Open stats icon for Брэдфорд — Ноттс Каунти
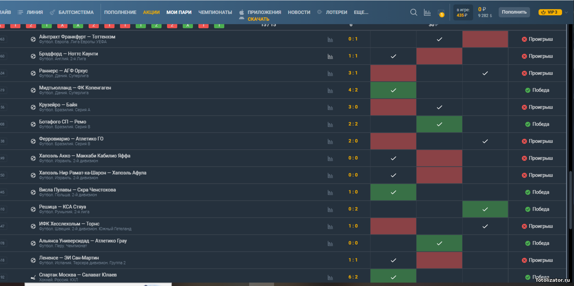Image resolution: width=574 pixels, height=286 pixels. point(330,56)
